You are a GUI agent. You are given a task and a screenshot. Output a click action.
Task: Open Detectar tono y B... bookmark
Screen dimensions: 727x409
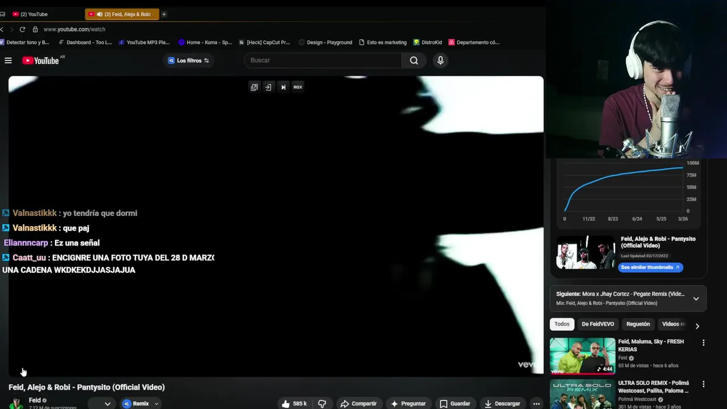24,42
